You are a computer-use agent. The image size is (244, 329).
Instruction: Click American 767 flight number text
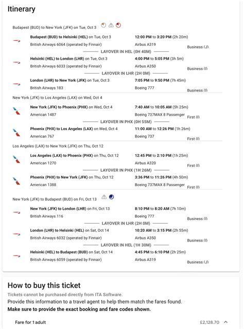[42, 136]
